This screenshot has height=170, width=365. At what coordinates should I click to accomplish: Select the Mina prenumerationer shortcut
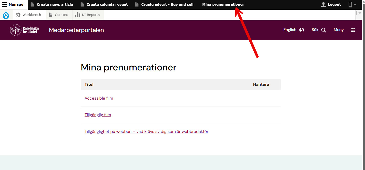223,4
